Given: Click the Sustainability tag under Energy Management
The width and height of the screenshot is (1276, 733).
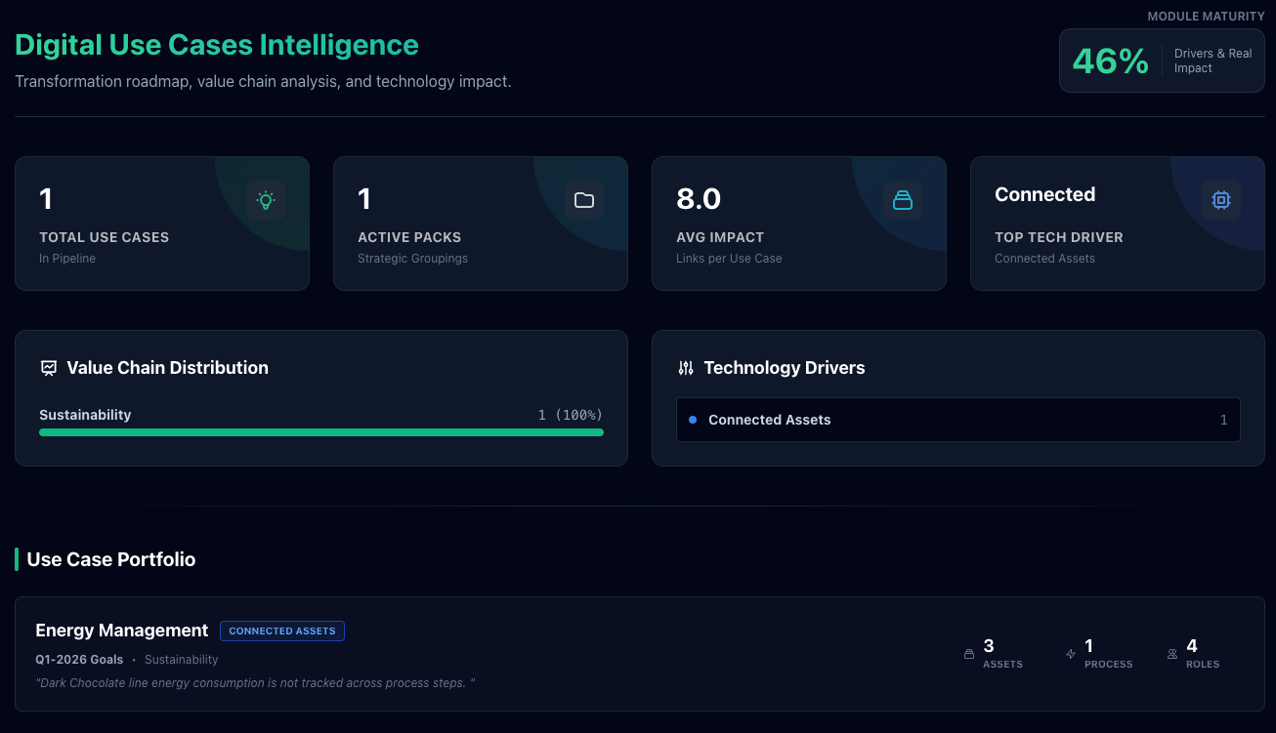Looking at the screenshot, I should [x=182, y=660].
